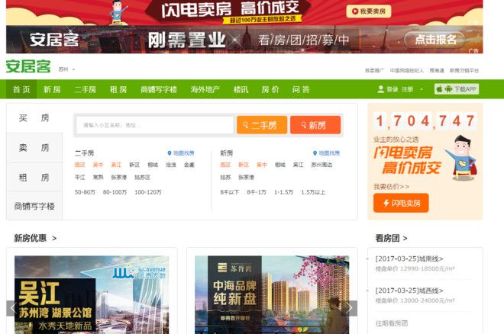
Task: Filter 新房 by price 1.5万以上
Action: click(x=313, y=192)
